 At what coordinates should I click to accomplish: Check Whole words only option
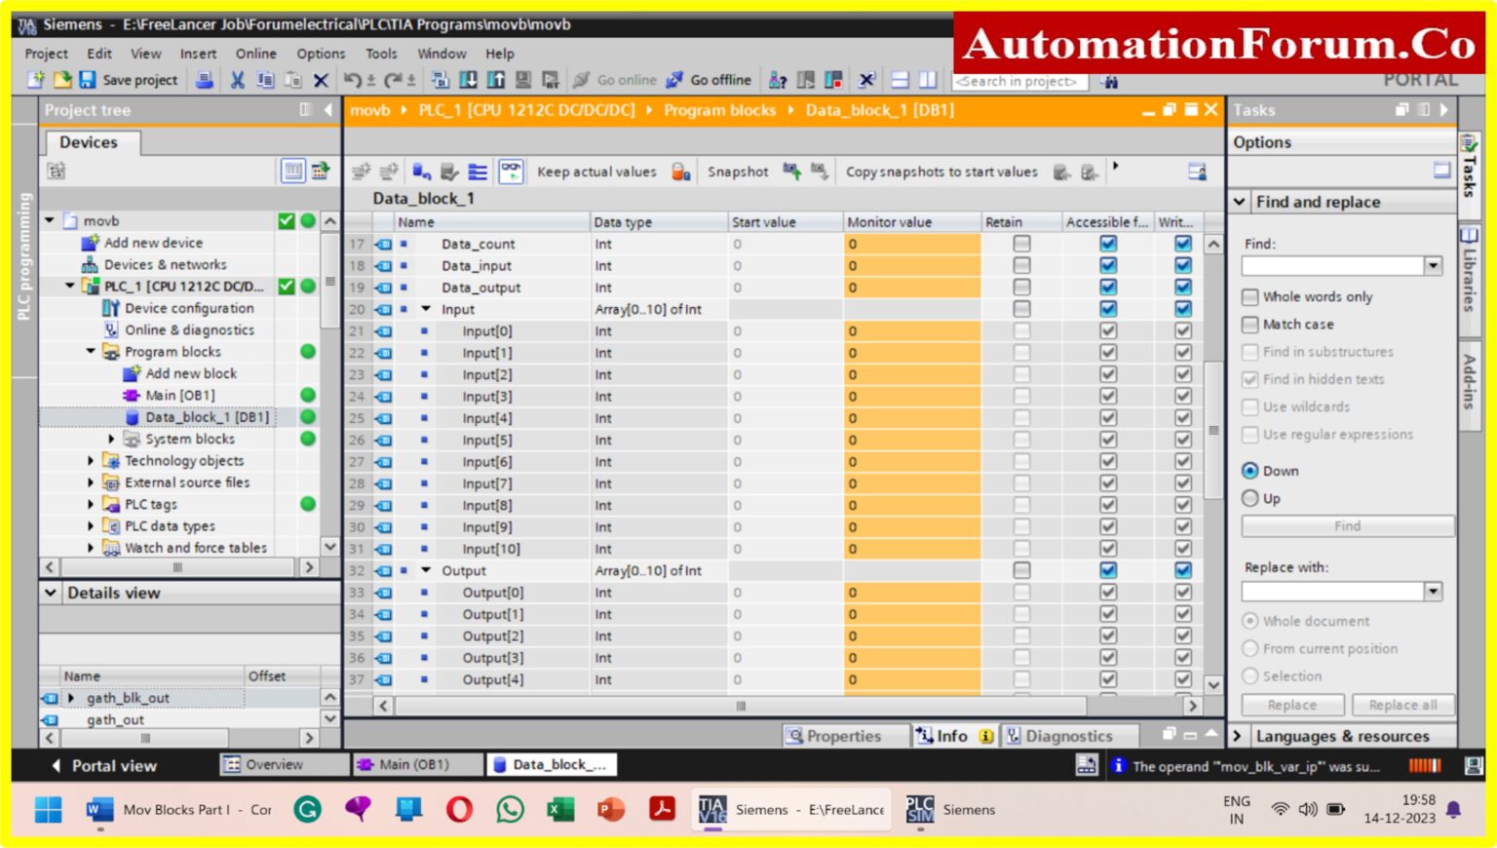(x=1251, y=296)
